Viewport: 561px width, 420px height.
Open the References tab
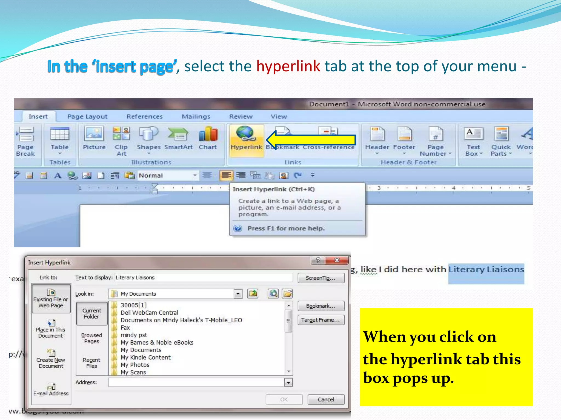(145, 116)
